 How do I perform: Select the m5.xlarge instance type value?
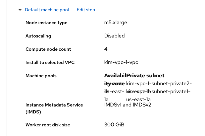[116, 23]
